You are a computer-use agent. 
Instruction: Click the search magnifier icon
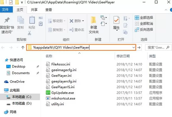(168, 48)
